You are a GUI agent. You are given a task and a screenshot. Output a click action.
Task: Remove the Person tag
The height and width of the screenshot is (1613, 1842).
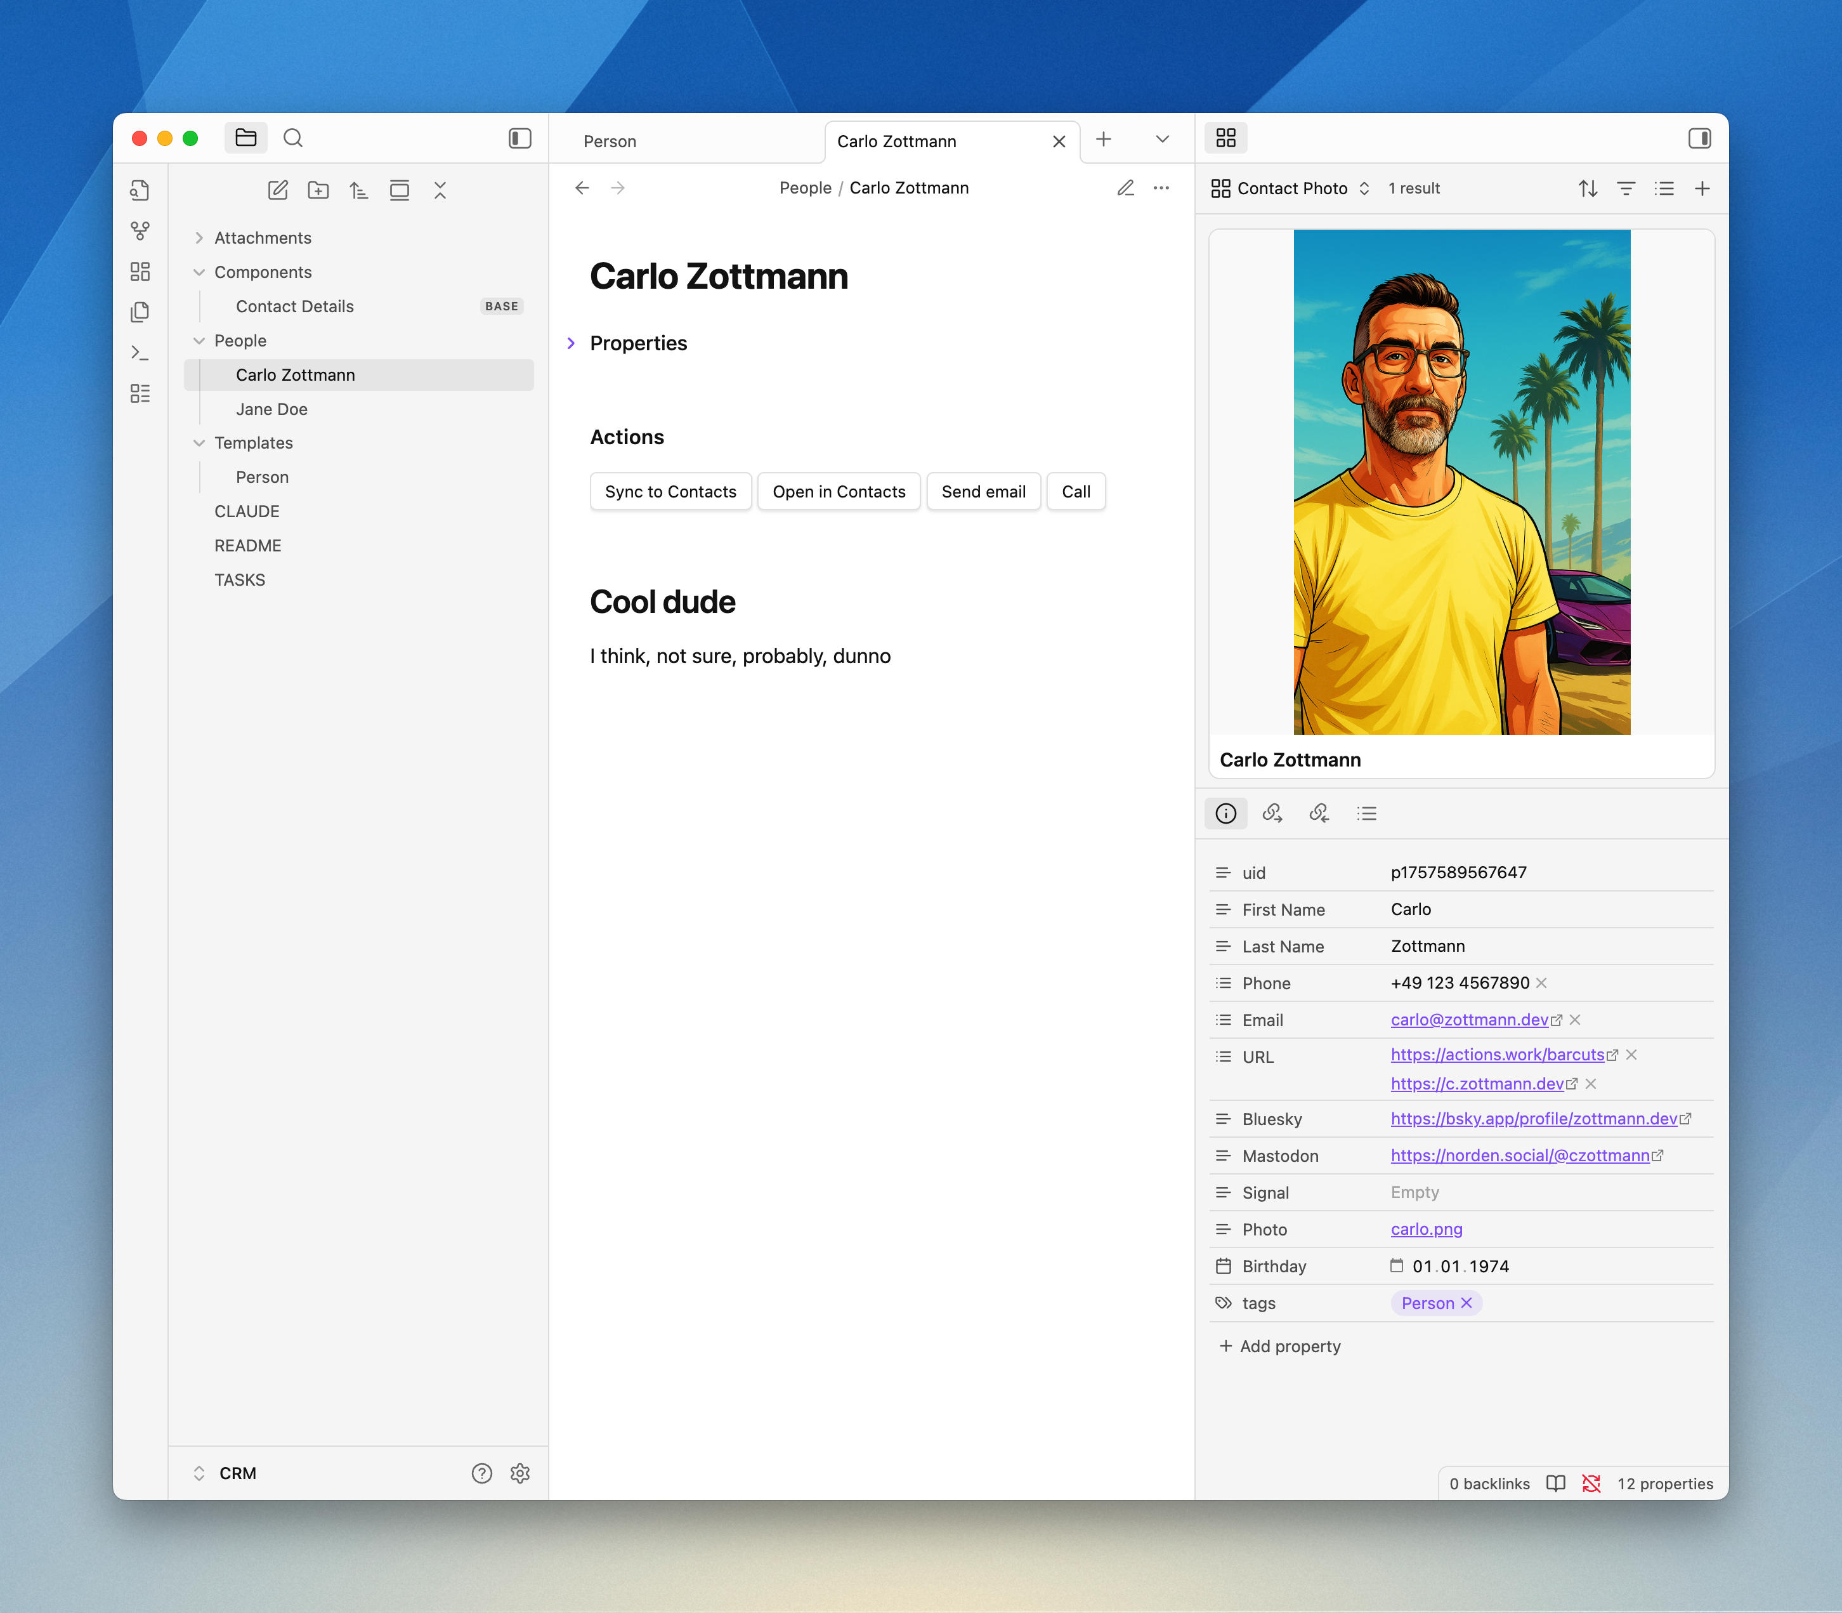[x=1466, y=1303]
